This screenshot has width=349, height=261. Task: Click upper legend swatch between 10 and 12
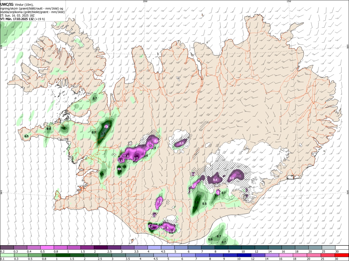248,247
